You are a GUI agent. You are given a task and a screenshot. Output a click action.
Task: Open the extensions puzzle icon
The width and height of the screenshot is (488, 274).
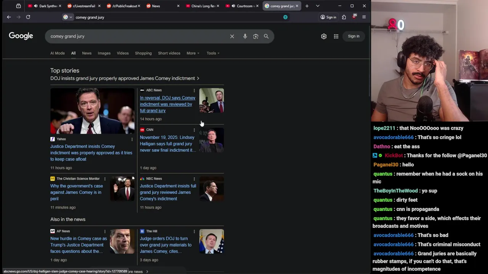coord(344,17)
